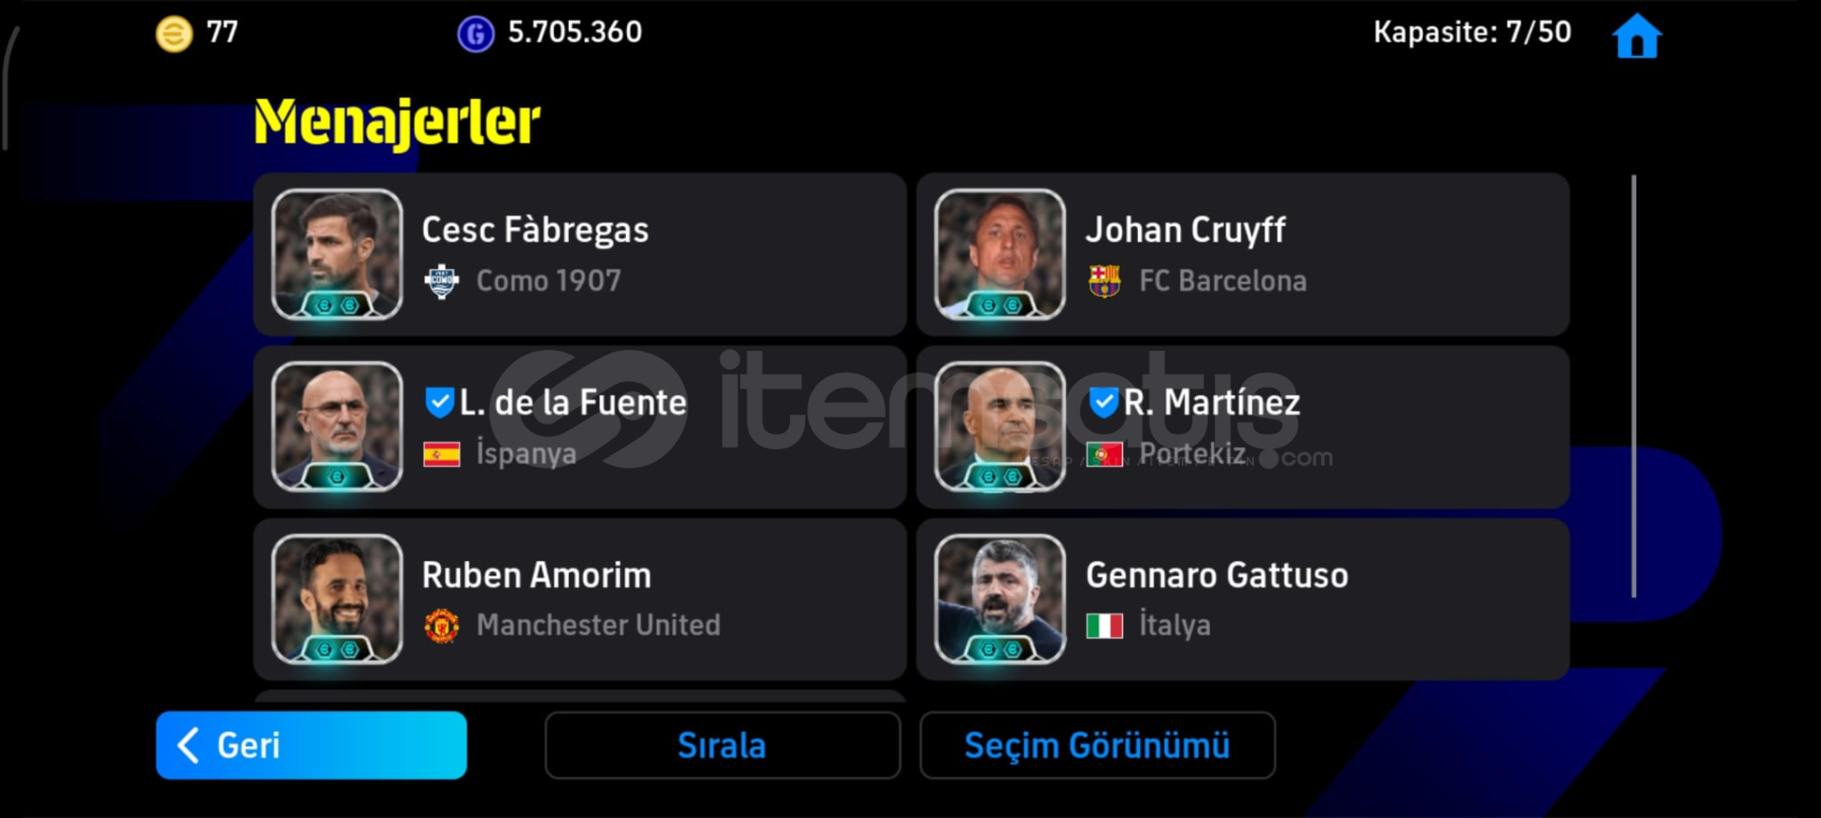The width and height of the screenshot is (1821, 818).
Task: Select the Como 1907 club crest
Action: 441,281
